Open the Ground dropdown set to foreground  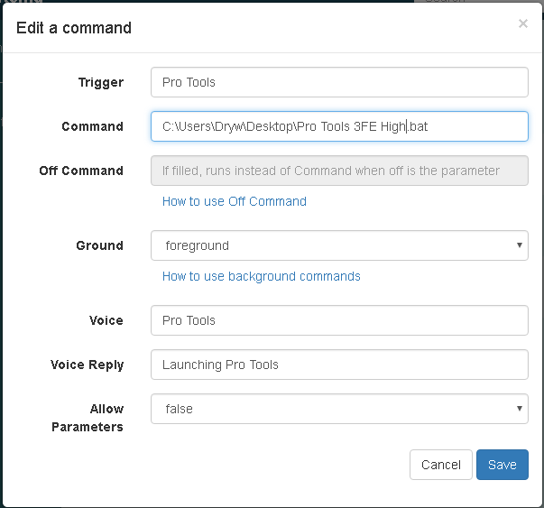pos(339,245)
